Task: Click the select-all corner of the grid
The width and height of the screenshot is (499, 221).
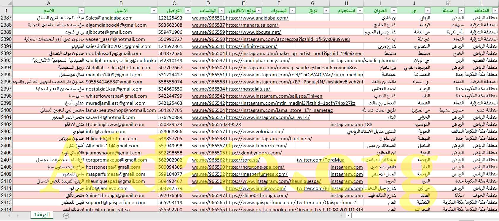Action: [6, 4]
